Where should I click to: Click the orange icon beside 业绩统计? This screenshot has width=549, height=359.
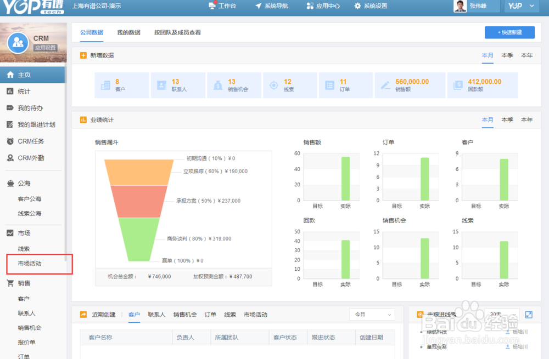83,120
